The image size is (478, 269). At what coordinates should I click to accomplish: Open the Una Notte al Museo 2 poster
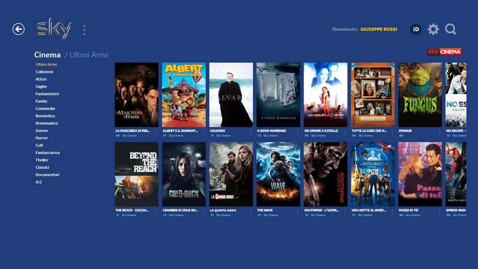(373, 174)
